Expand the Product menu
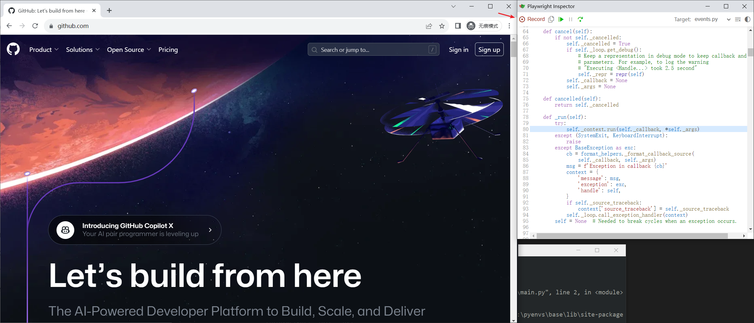This screenshot has width=754, height=323. pos(44,50)
